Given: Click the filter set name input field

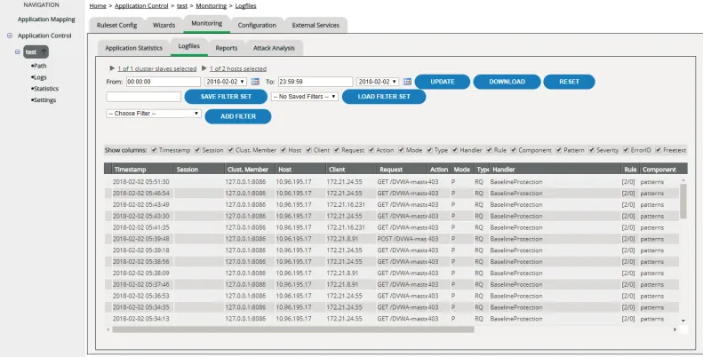Looking at the screenshot, I should pos(143,96).
